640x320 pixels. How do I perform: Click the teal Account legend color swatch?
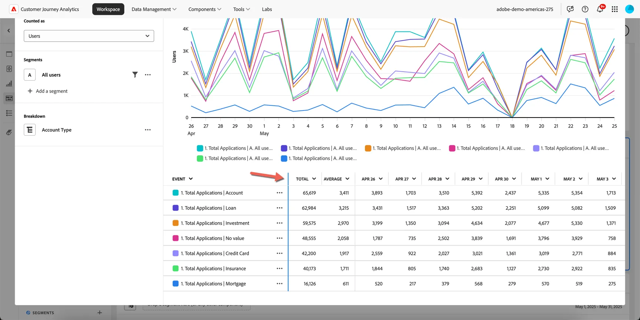pos(176,193)
